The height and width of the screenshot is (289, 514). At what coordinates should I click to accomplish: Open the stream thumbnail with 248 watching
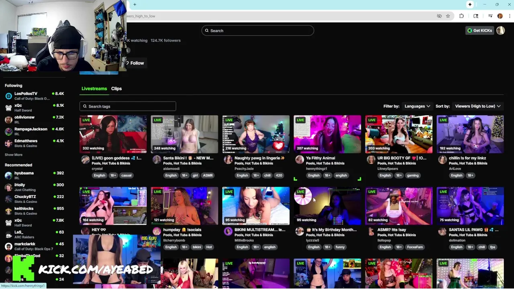(185, 134)
